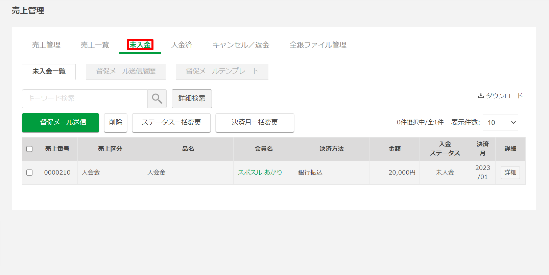Click the 品名 column header
The width and height of the screenshot is (549, 275).
click(x=188, y=149)
